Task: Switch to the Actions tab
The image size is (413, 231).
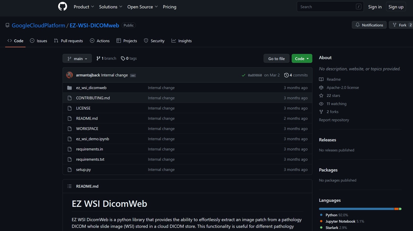Action: [100, 41]
